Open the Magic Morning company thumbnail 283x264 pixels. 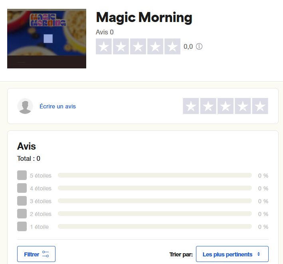coord(47,38)
